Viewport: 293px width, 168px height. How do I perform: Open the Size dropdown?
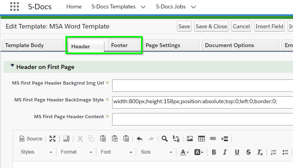(157, 152)
